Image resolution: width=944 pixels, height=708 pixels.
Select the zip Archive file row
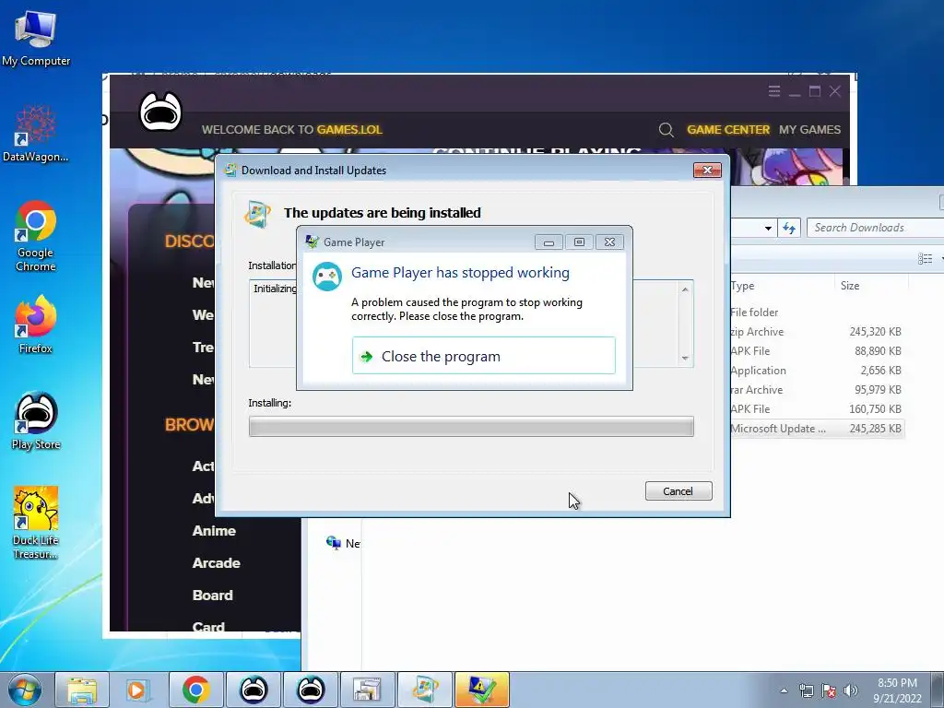[817, 332]
